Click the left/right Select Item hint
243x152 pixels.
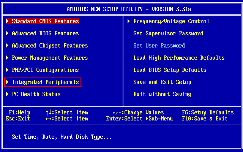67,119
